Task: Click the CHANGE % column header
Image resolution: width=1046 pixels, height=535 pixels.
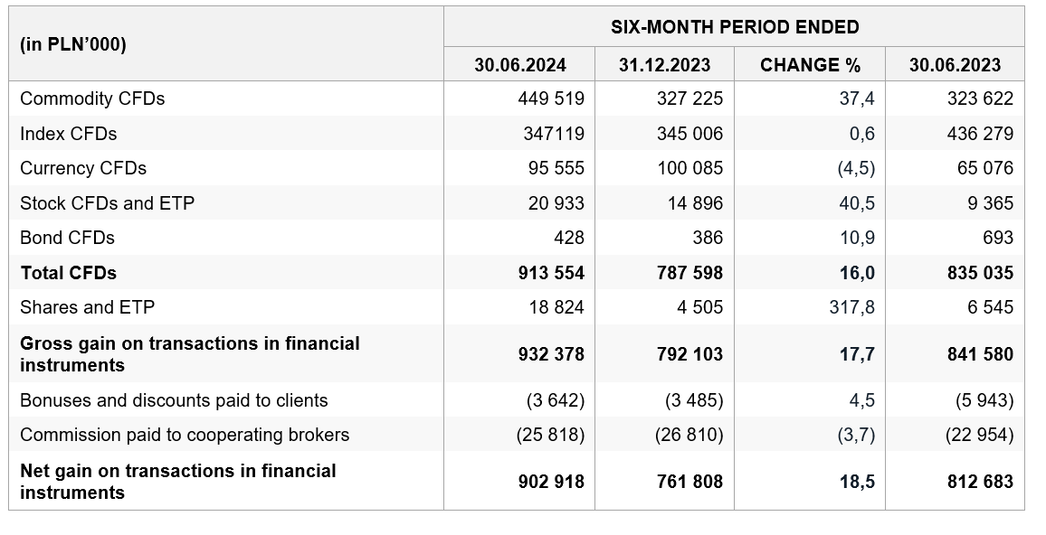Action: 810,65
